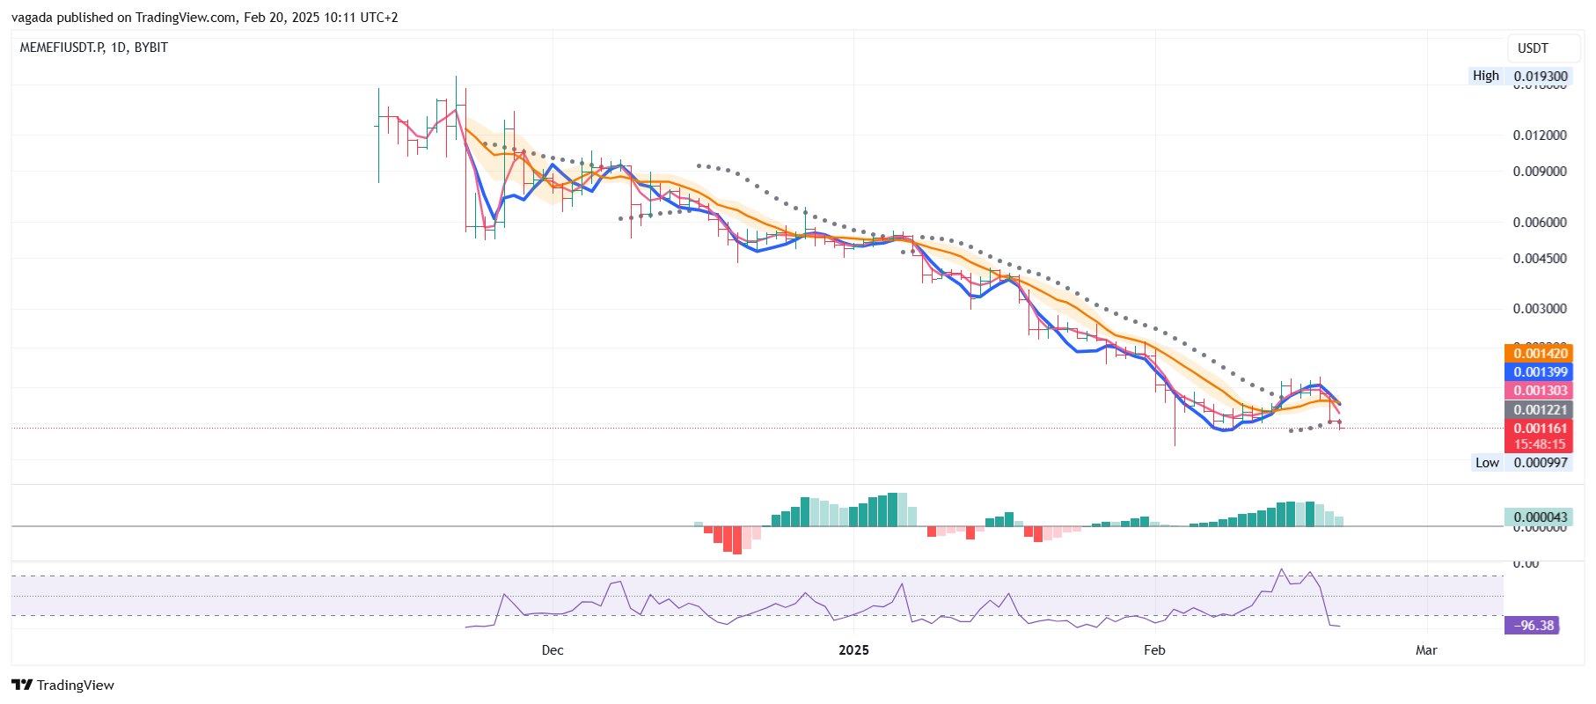Click the 0.004500 price axis tick

(1540, 259)
